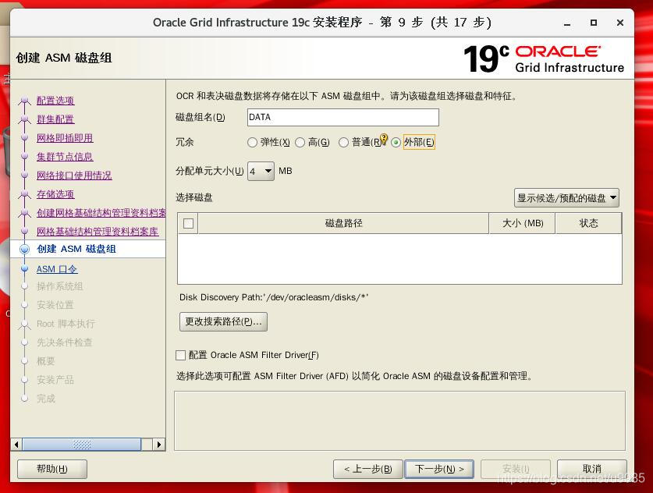653x493 pixels.
Task: Click 更改搜索路径(P)... button
Action: [x=223, y=322]
